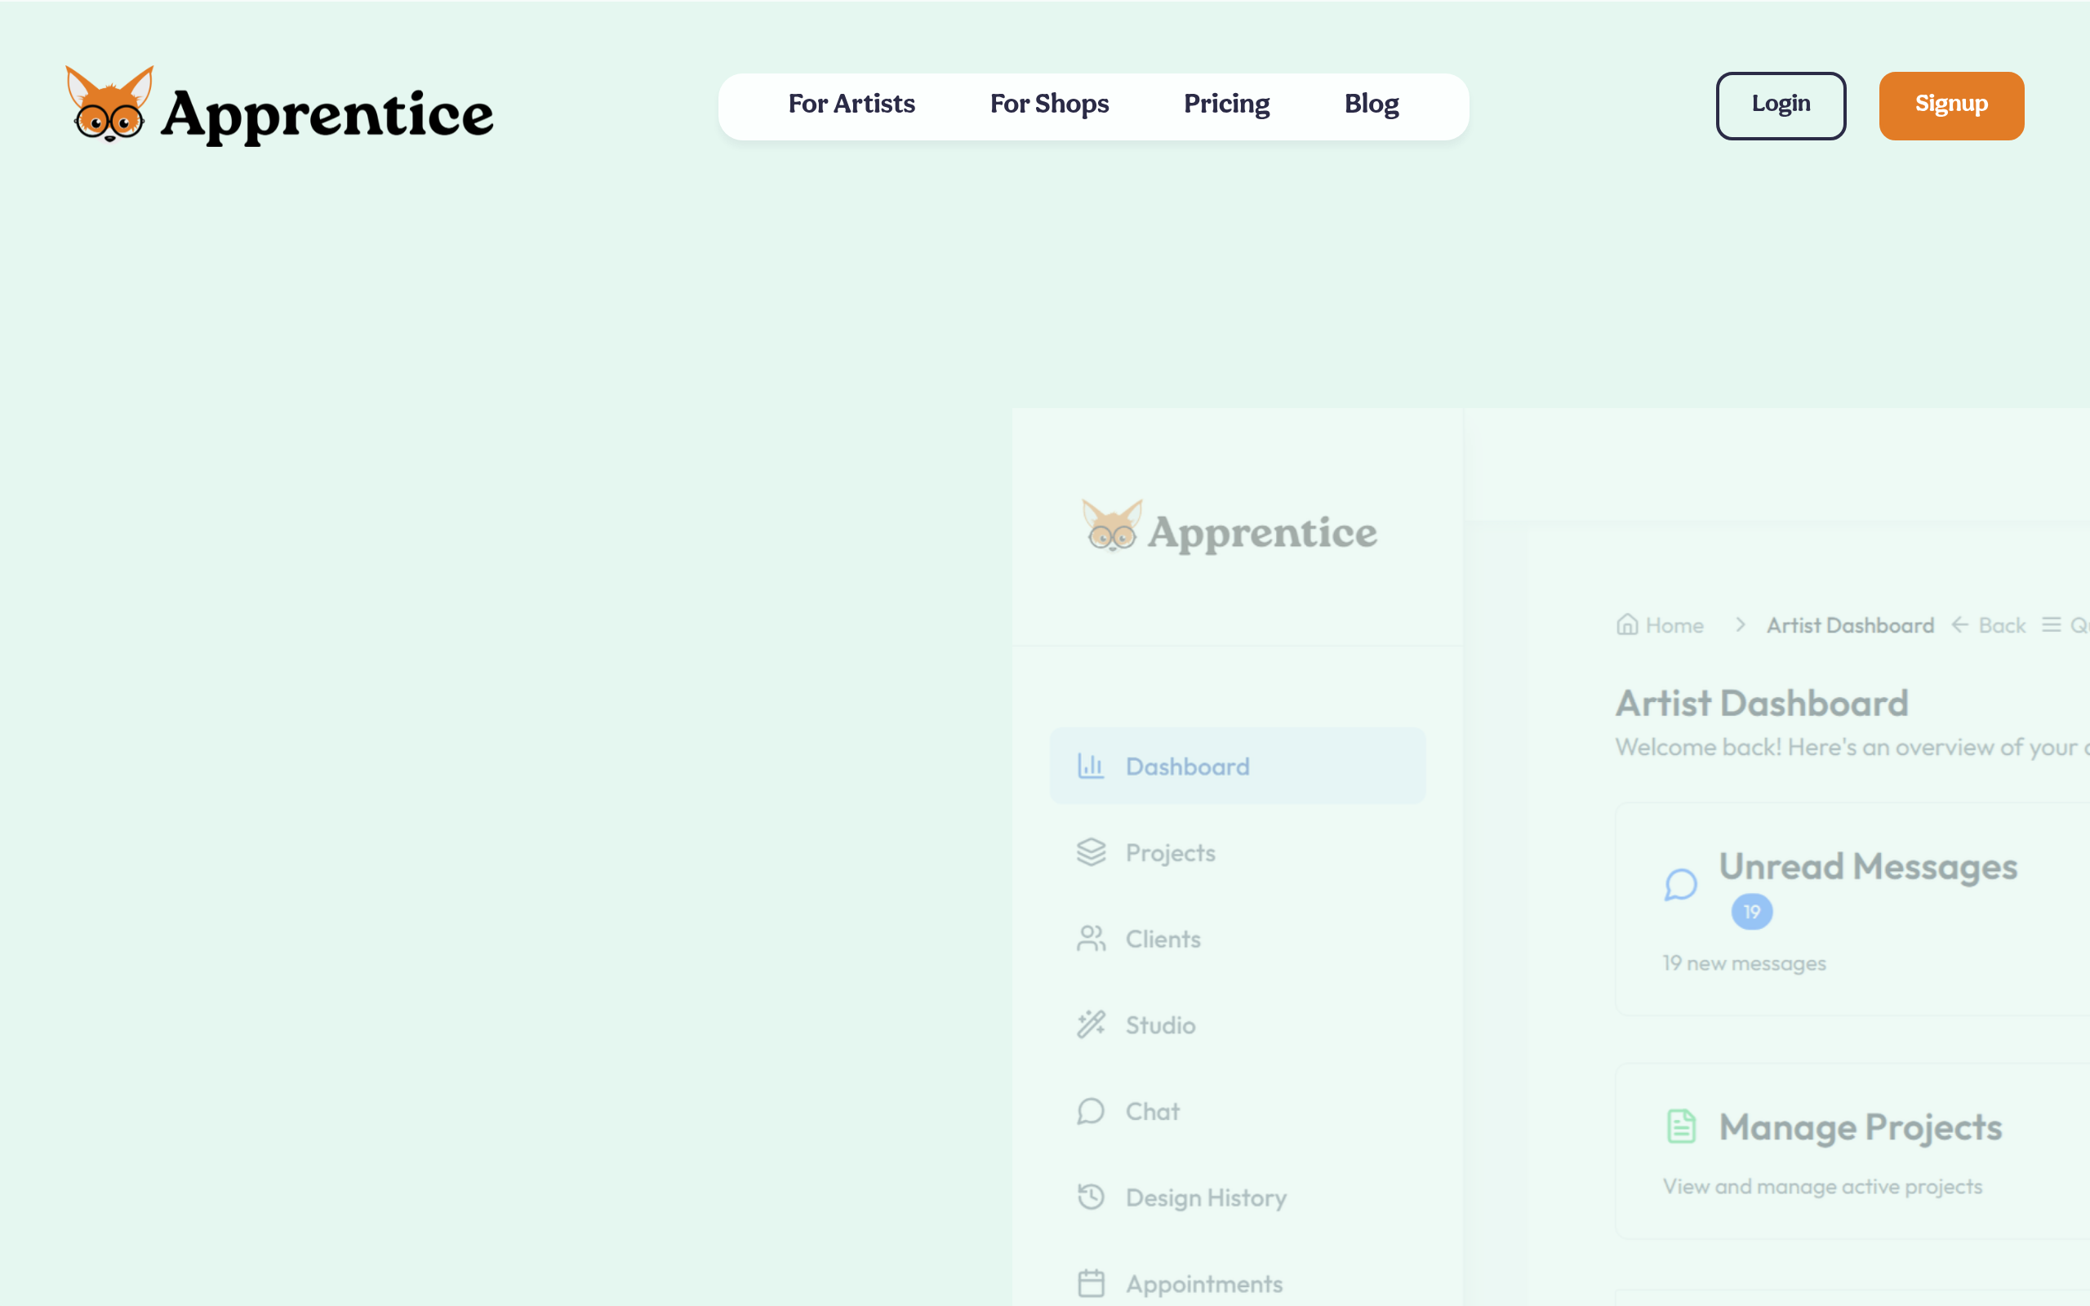Go to the Pricing page
The image size is (2090, 1306).
(x=1225, y=104)
